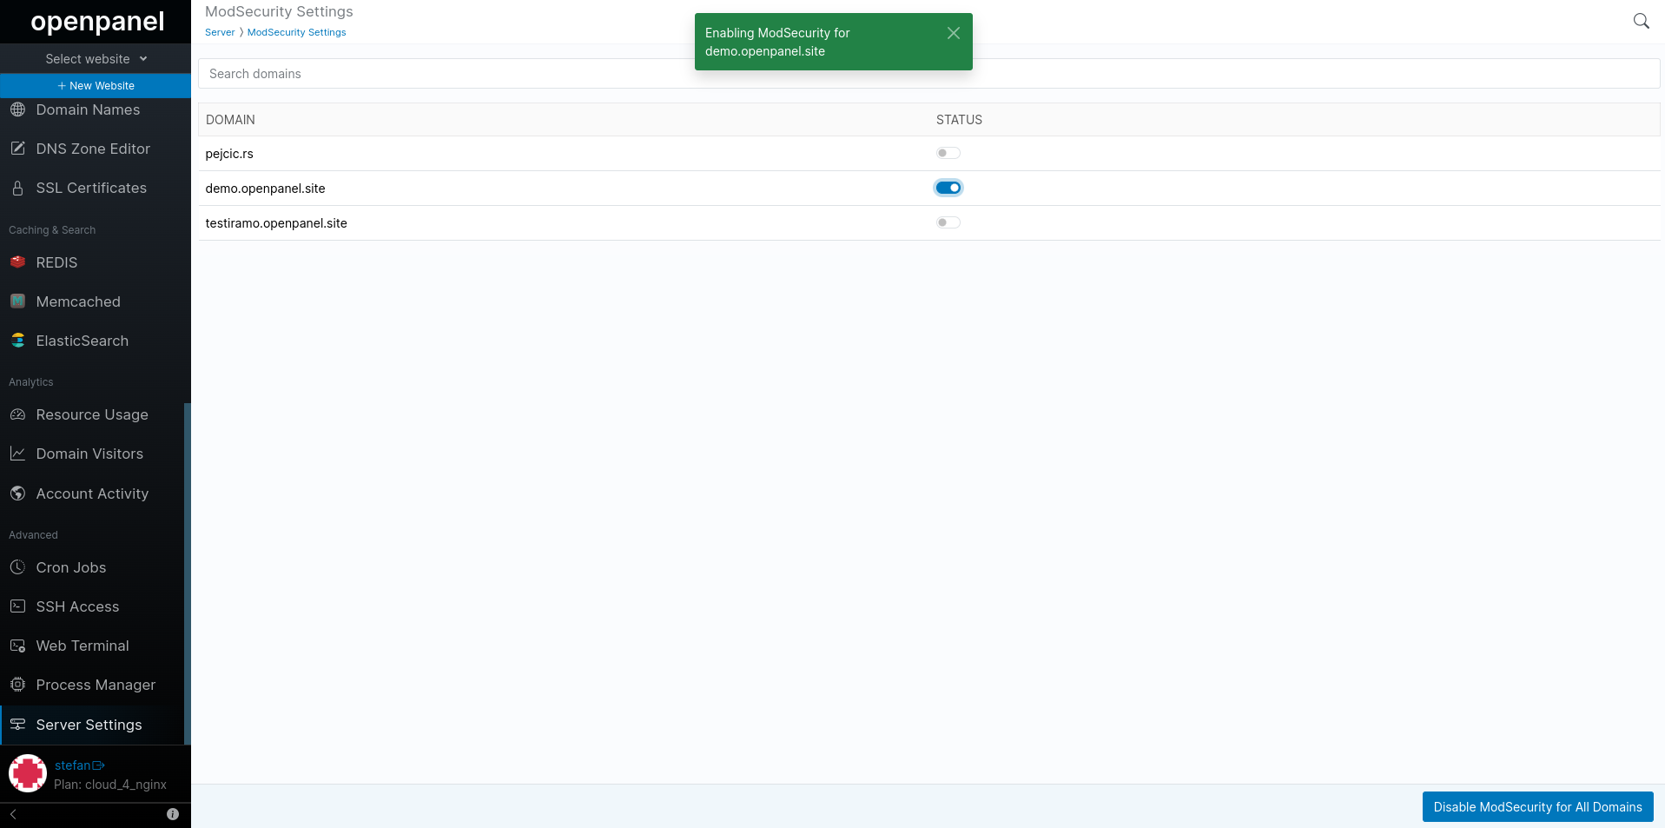Click the DOMAIN column header
The image size is (1665, 828).
pos(230,120)
